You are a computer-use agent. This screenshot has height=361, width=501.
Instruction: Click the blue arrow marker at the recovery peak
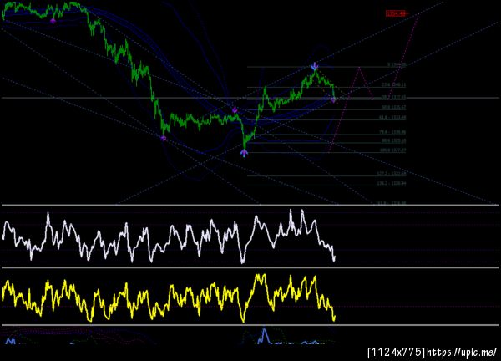pyautogui.click(x=315, y=67)
